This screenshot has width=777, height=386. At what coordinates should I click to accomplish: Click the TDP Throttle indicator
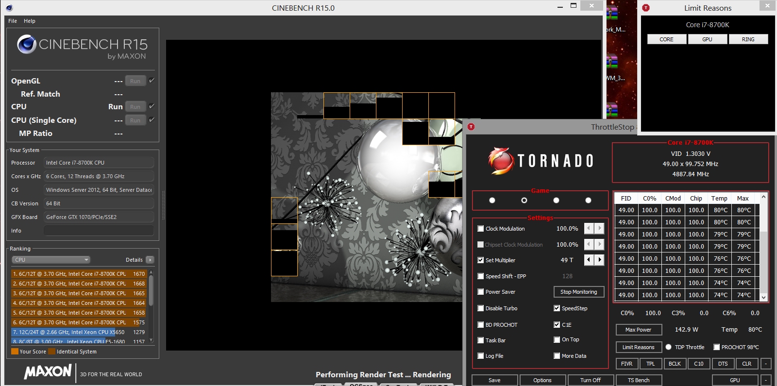tap(669, 347)
